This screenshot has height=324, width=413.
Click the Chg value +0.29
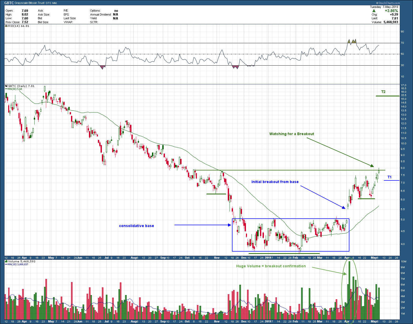tap(394, 14)
